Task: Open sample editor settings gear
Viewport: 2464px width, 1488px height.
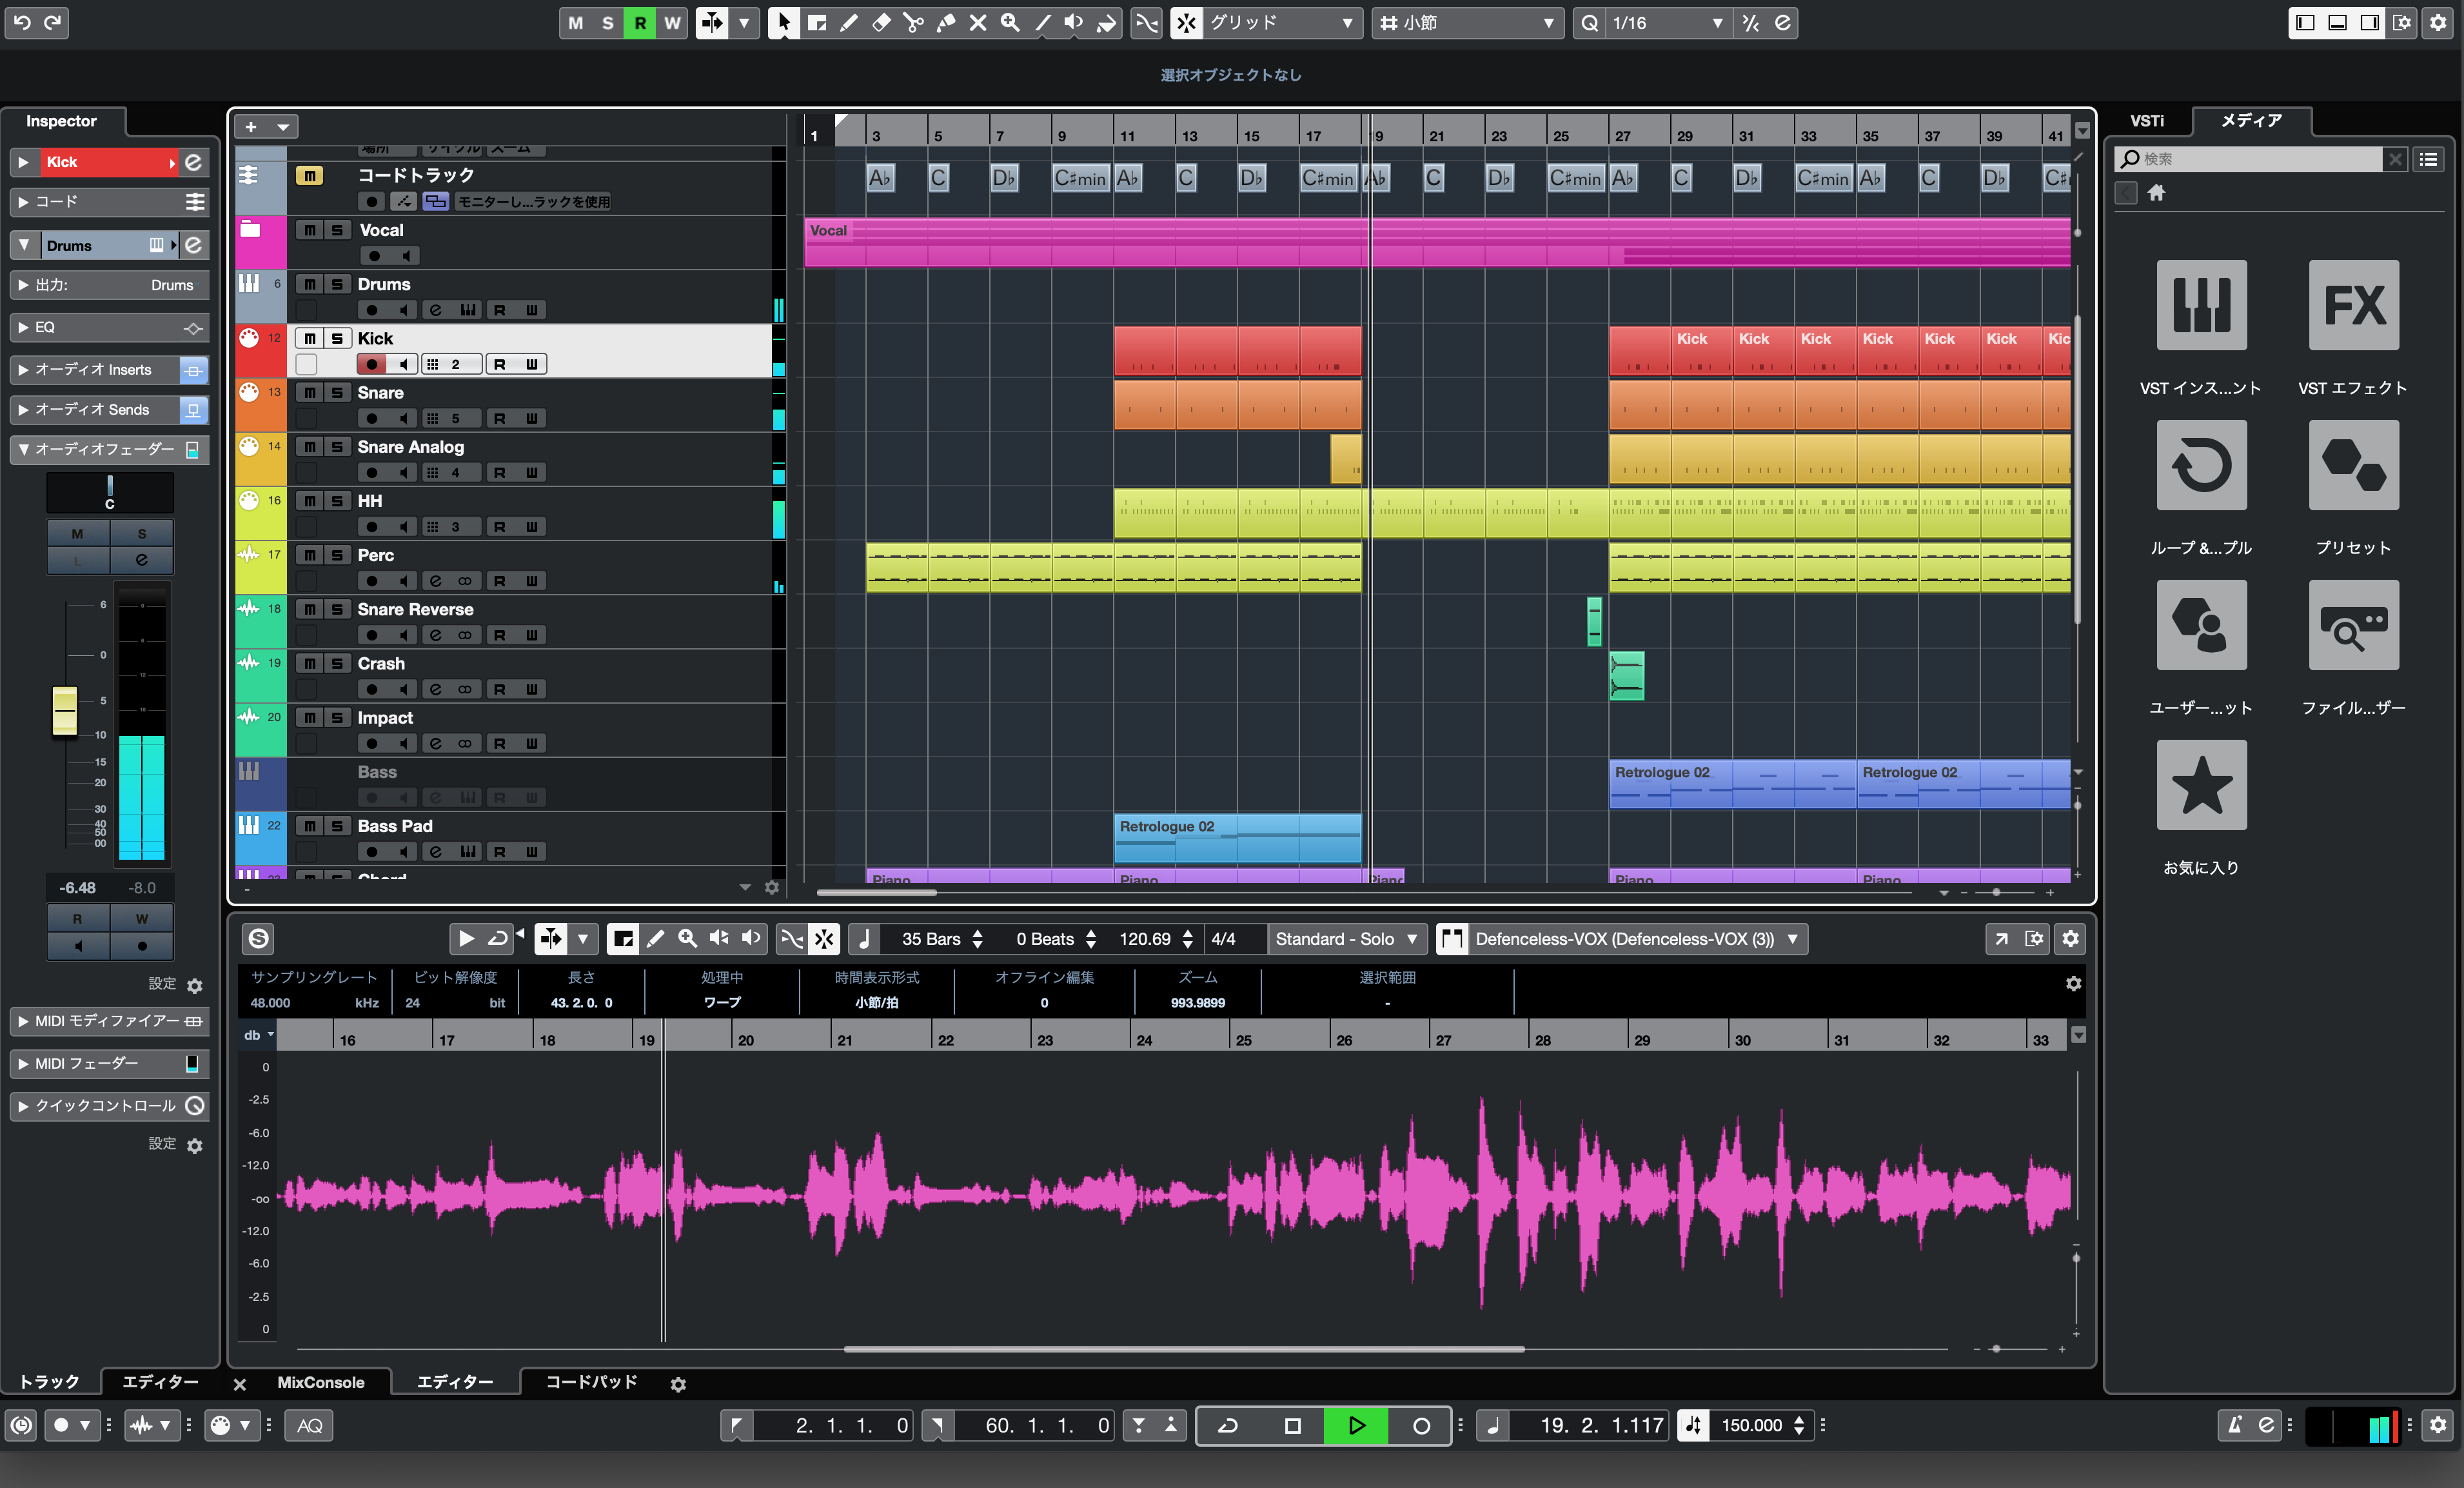Action: 2070,938
